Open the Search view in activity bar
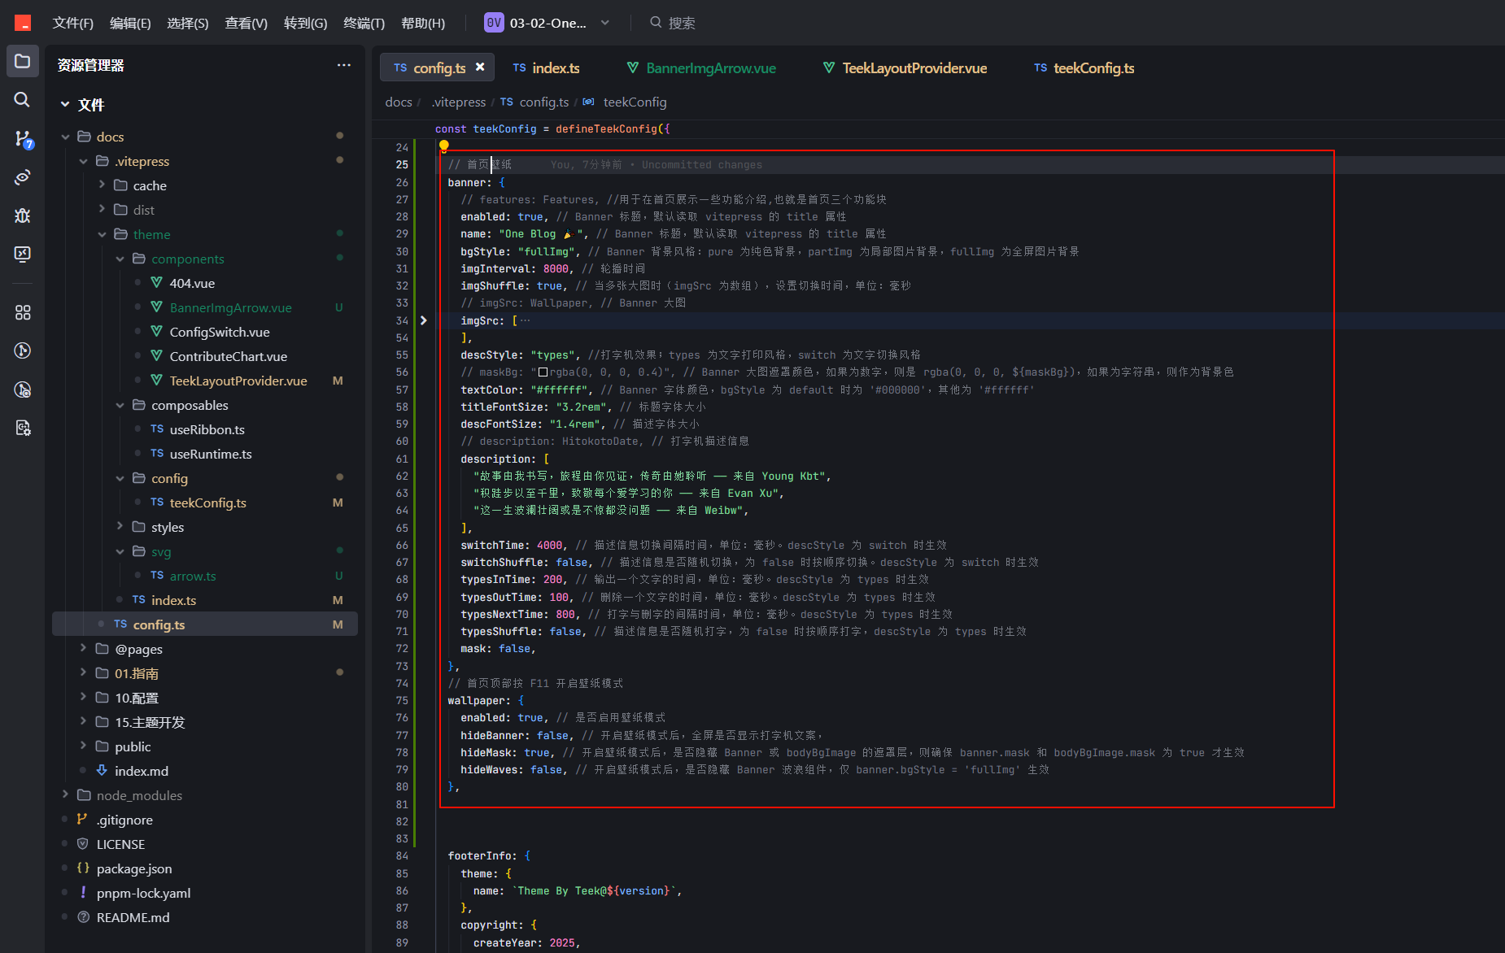Screen dimensions: 1505x953 click(23, 99)
